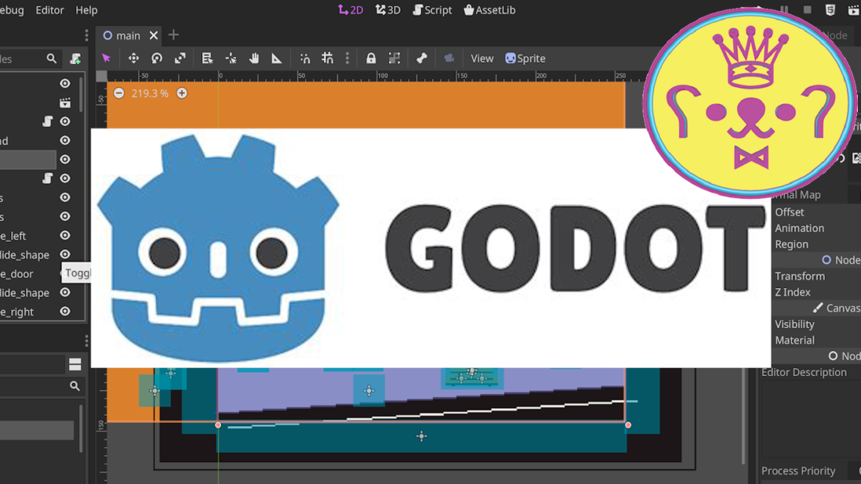Activate the Select Mode arrow tool

(x=106, y=58)
